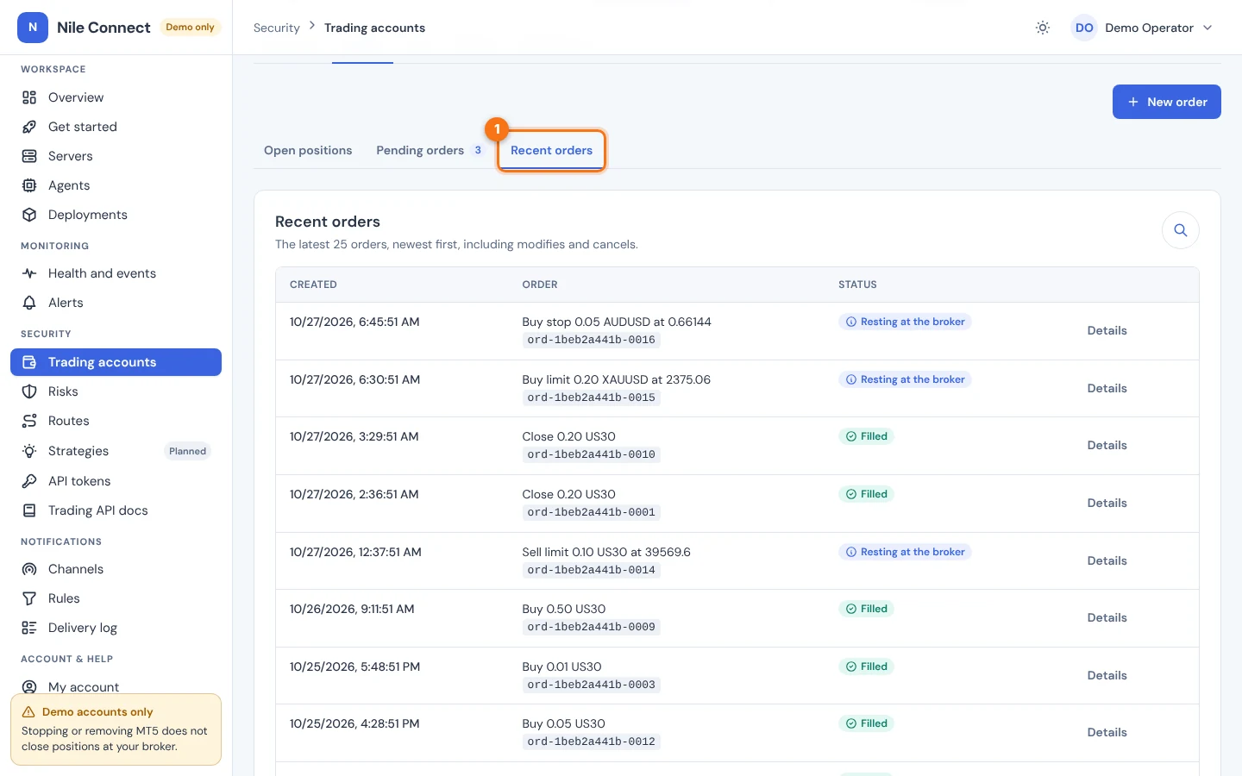Click the Created column header
1242x776 pixels.
tap(313, 285)
